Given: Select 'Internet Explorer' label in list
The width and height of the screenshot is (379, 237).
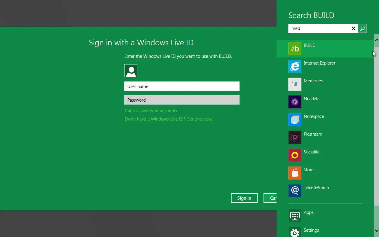Looking at the screenshot, I should [x=319, y=63].
